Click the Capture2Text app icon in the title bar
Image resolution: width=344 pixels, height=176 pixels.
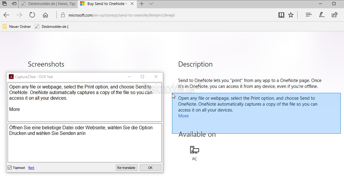(x=11, y=77)
